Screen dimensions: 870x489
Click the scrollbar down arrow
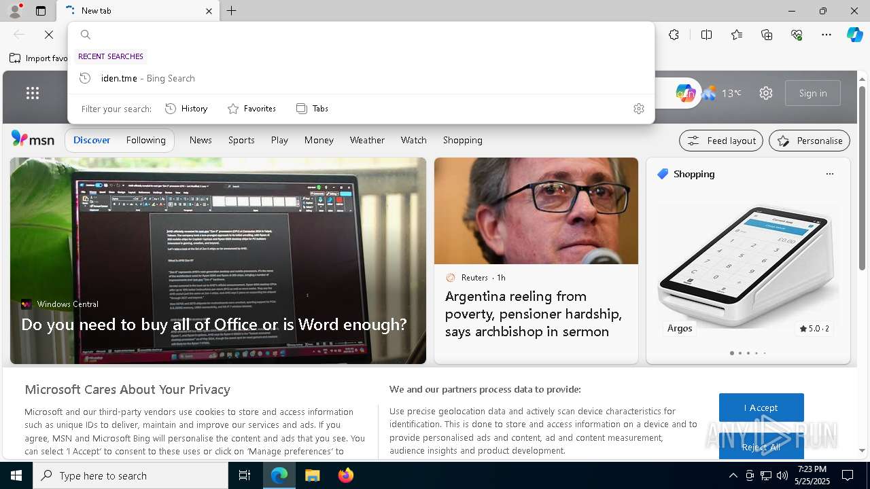coord(862,450)
